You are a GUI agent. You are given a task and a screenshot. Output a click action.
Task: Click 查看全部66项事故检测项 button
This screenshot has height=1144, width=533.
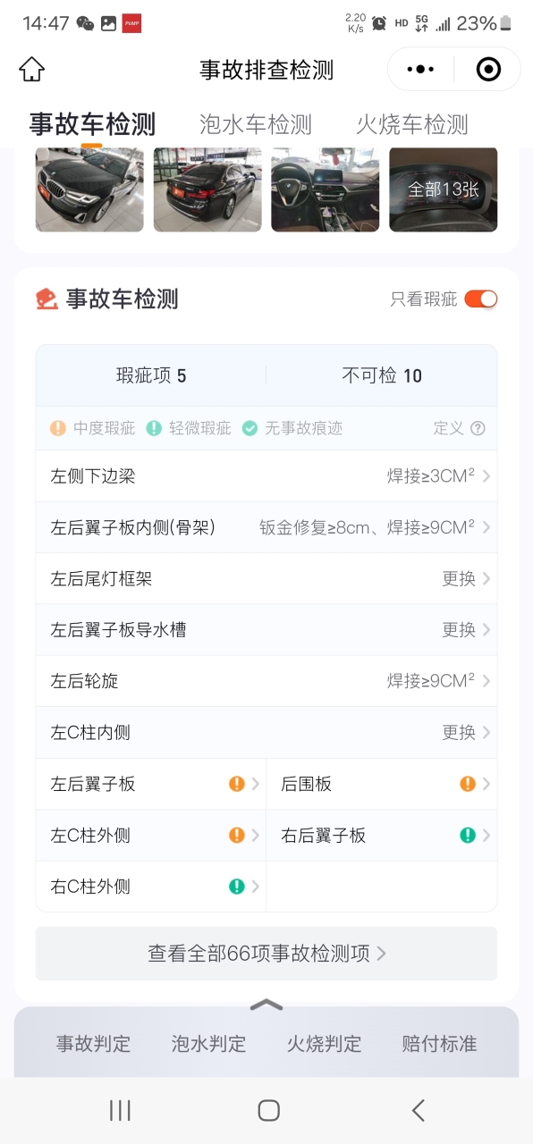click(266, 954)
